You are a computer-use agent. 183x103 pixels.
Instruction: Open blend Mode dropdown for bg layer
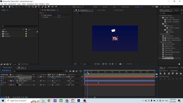tap(35, 85)
